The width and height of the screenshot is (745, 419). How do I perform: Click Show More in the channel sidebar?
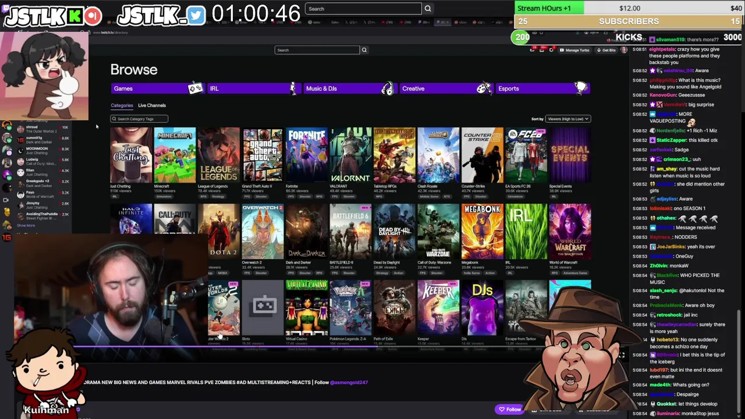coord(26,225)
